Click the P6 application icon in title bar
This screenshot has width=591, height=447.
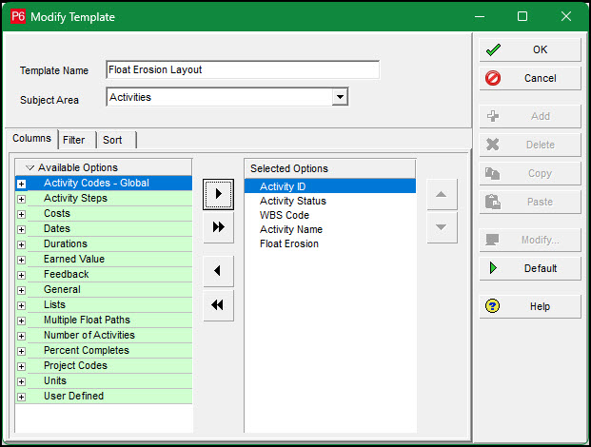(x=18, y=16)
